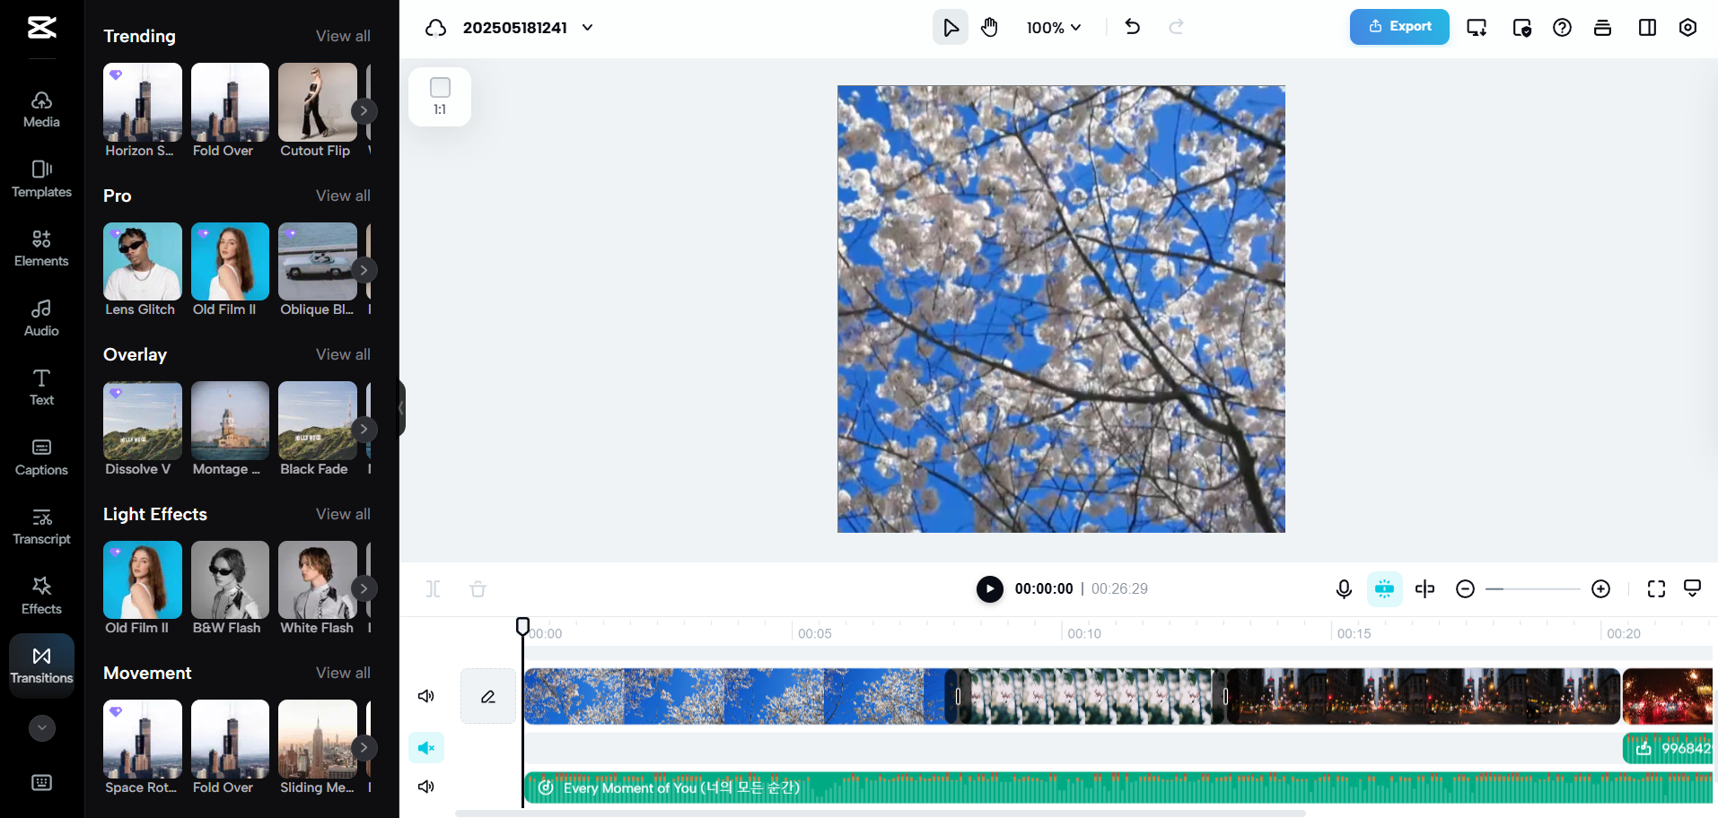Activate the hand pan tool
Viewport: 1718px width, 818px height.
pyautogui.click(x=989, y=28)
